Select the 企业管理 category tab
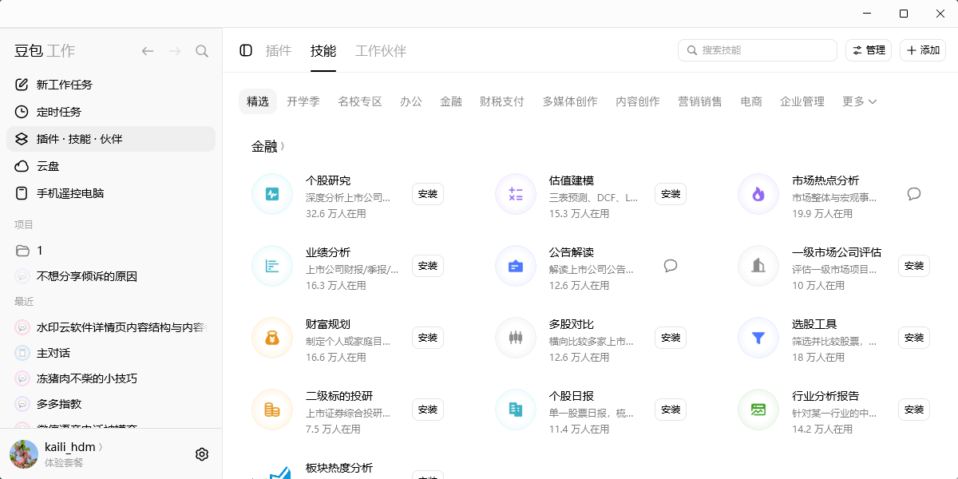The image size is (958, 479). point(802,101)
